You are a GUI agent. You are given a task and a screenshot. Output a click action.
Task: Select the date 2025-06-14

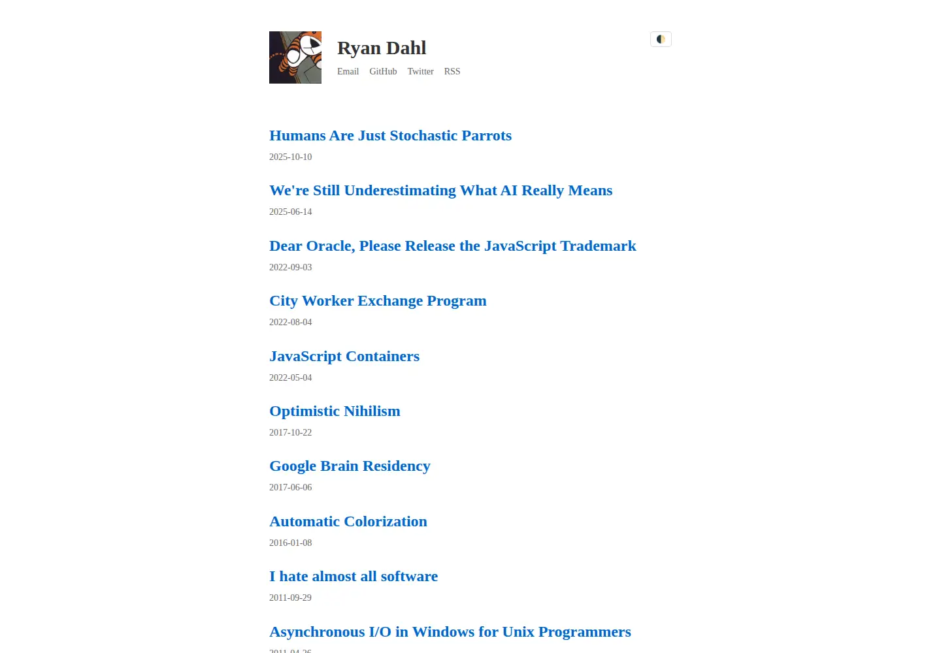291,212
